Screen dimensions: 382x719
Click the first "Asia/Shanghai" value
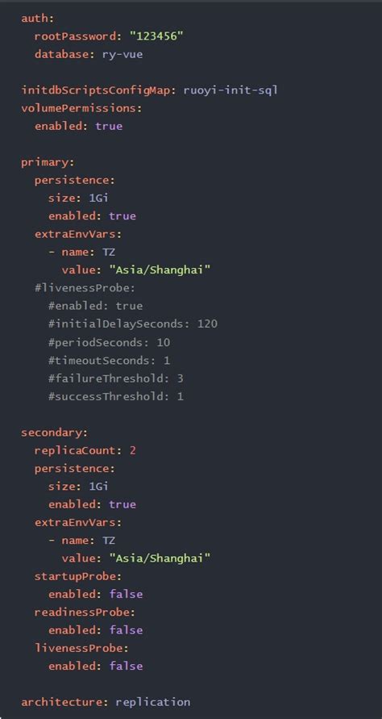[160, 270]
